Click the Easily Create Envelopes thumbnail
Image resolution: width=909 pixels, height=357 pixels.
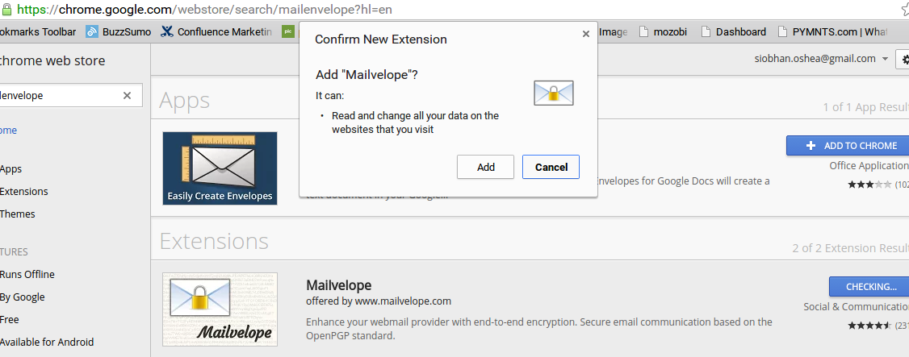point(220,168)
